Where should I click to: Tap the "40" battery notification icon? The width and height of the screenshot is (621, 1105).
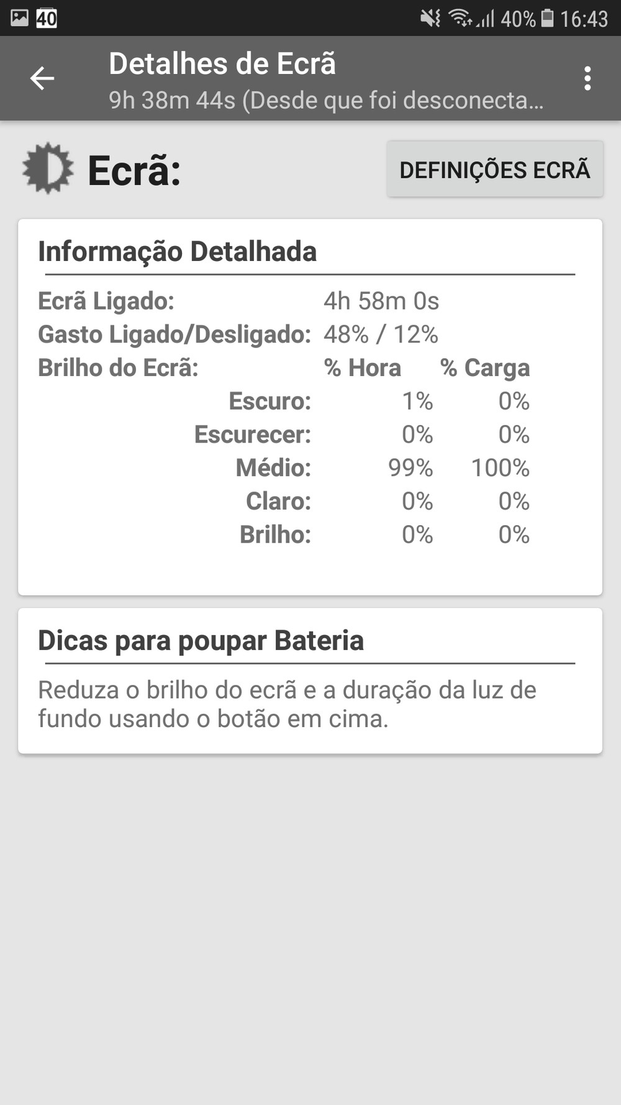[x=47, y=19]
